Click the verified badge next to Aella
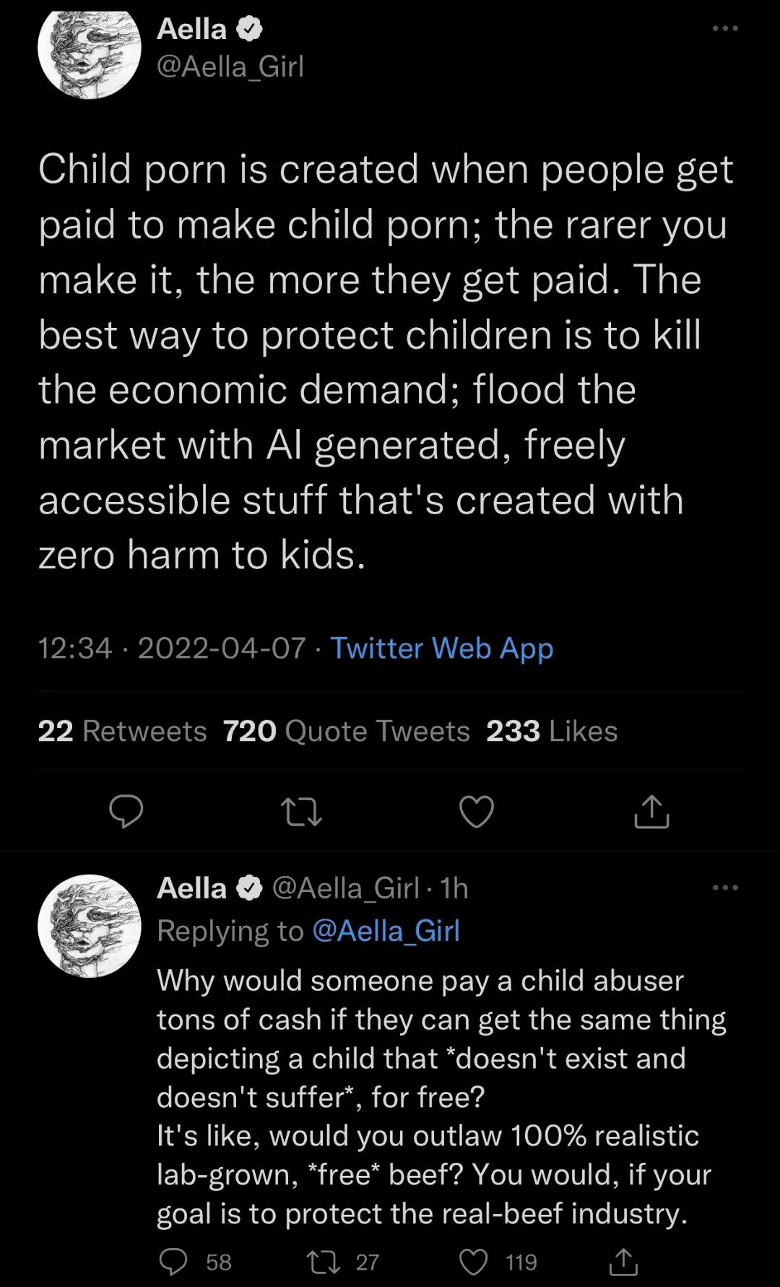 pos(248,29)
